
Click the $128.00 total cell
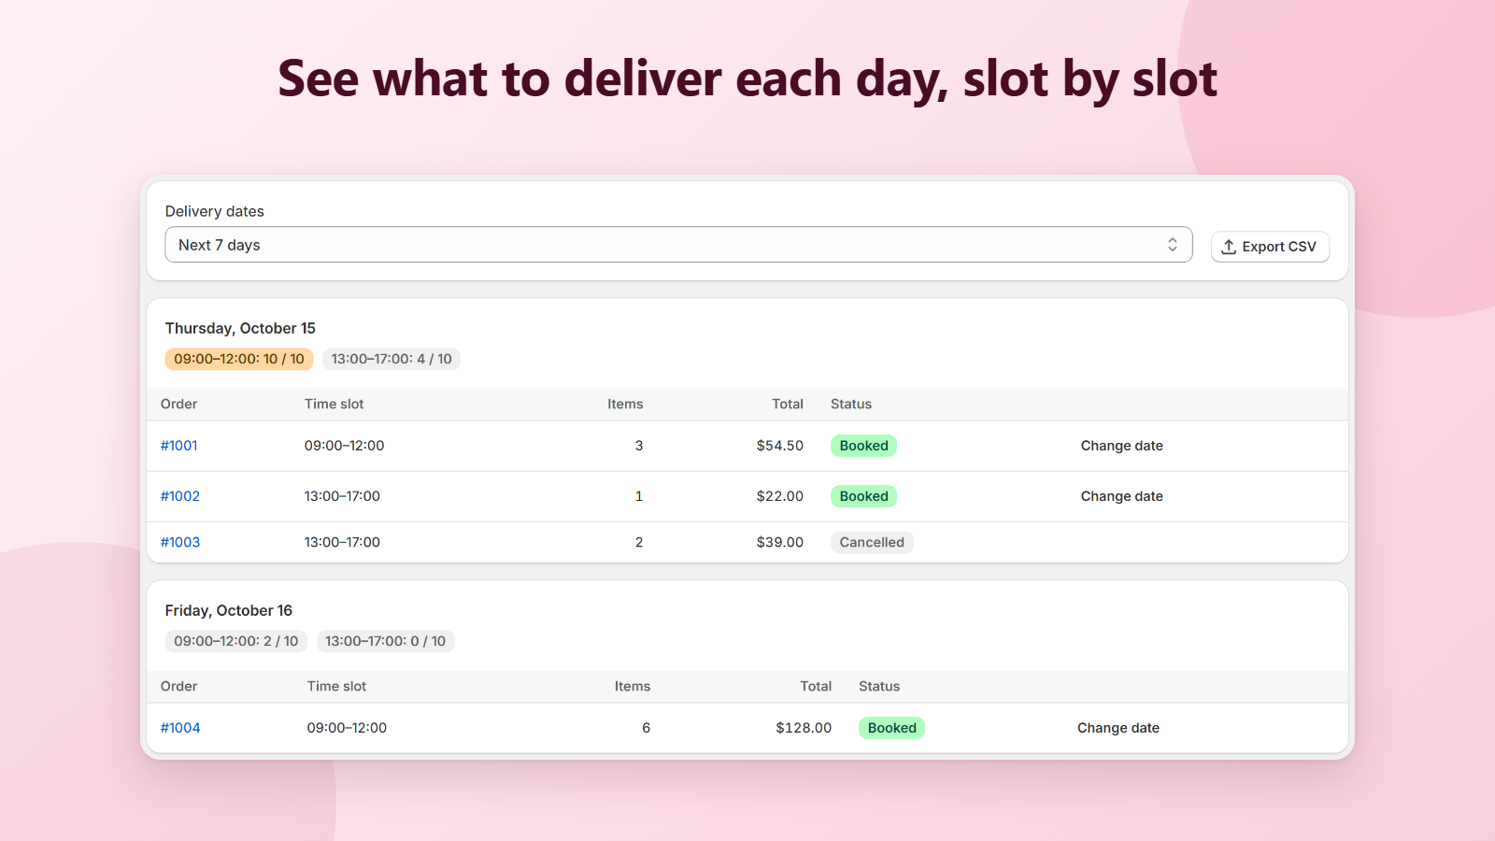point(803,728)
